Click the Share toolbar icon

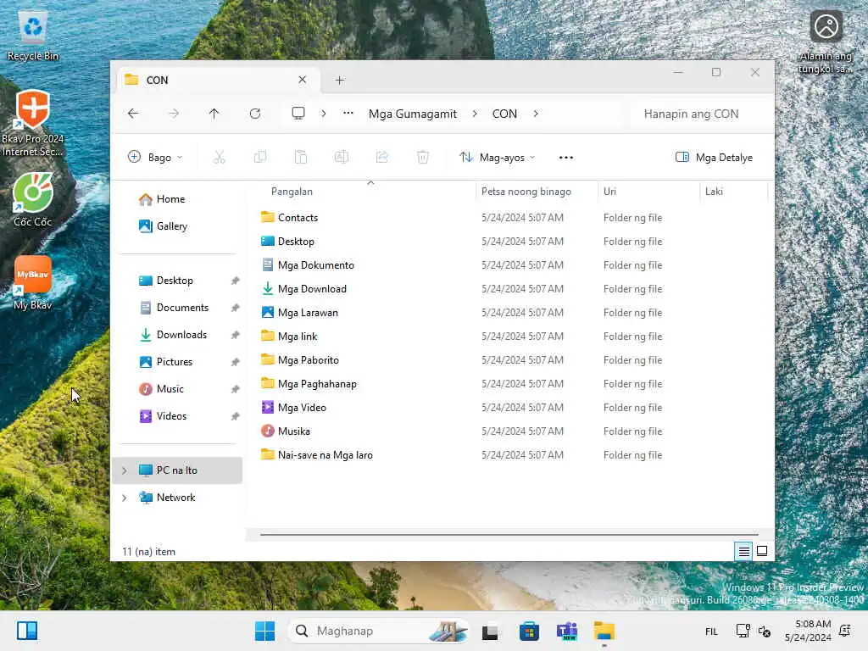pos(382,157)
